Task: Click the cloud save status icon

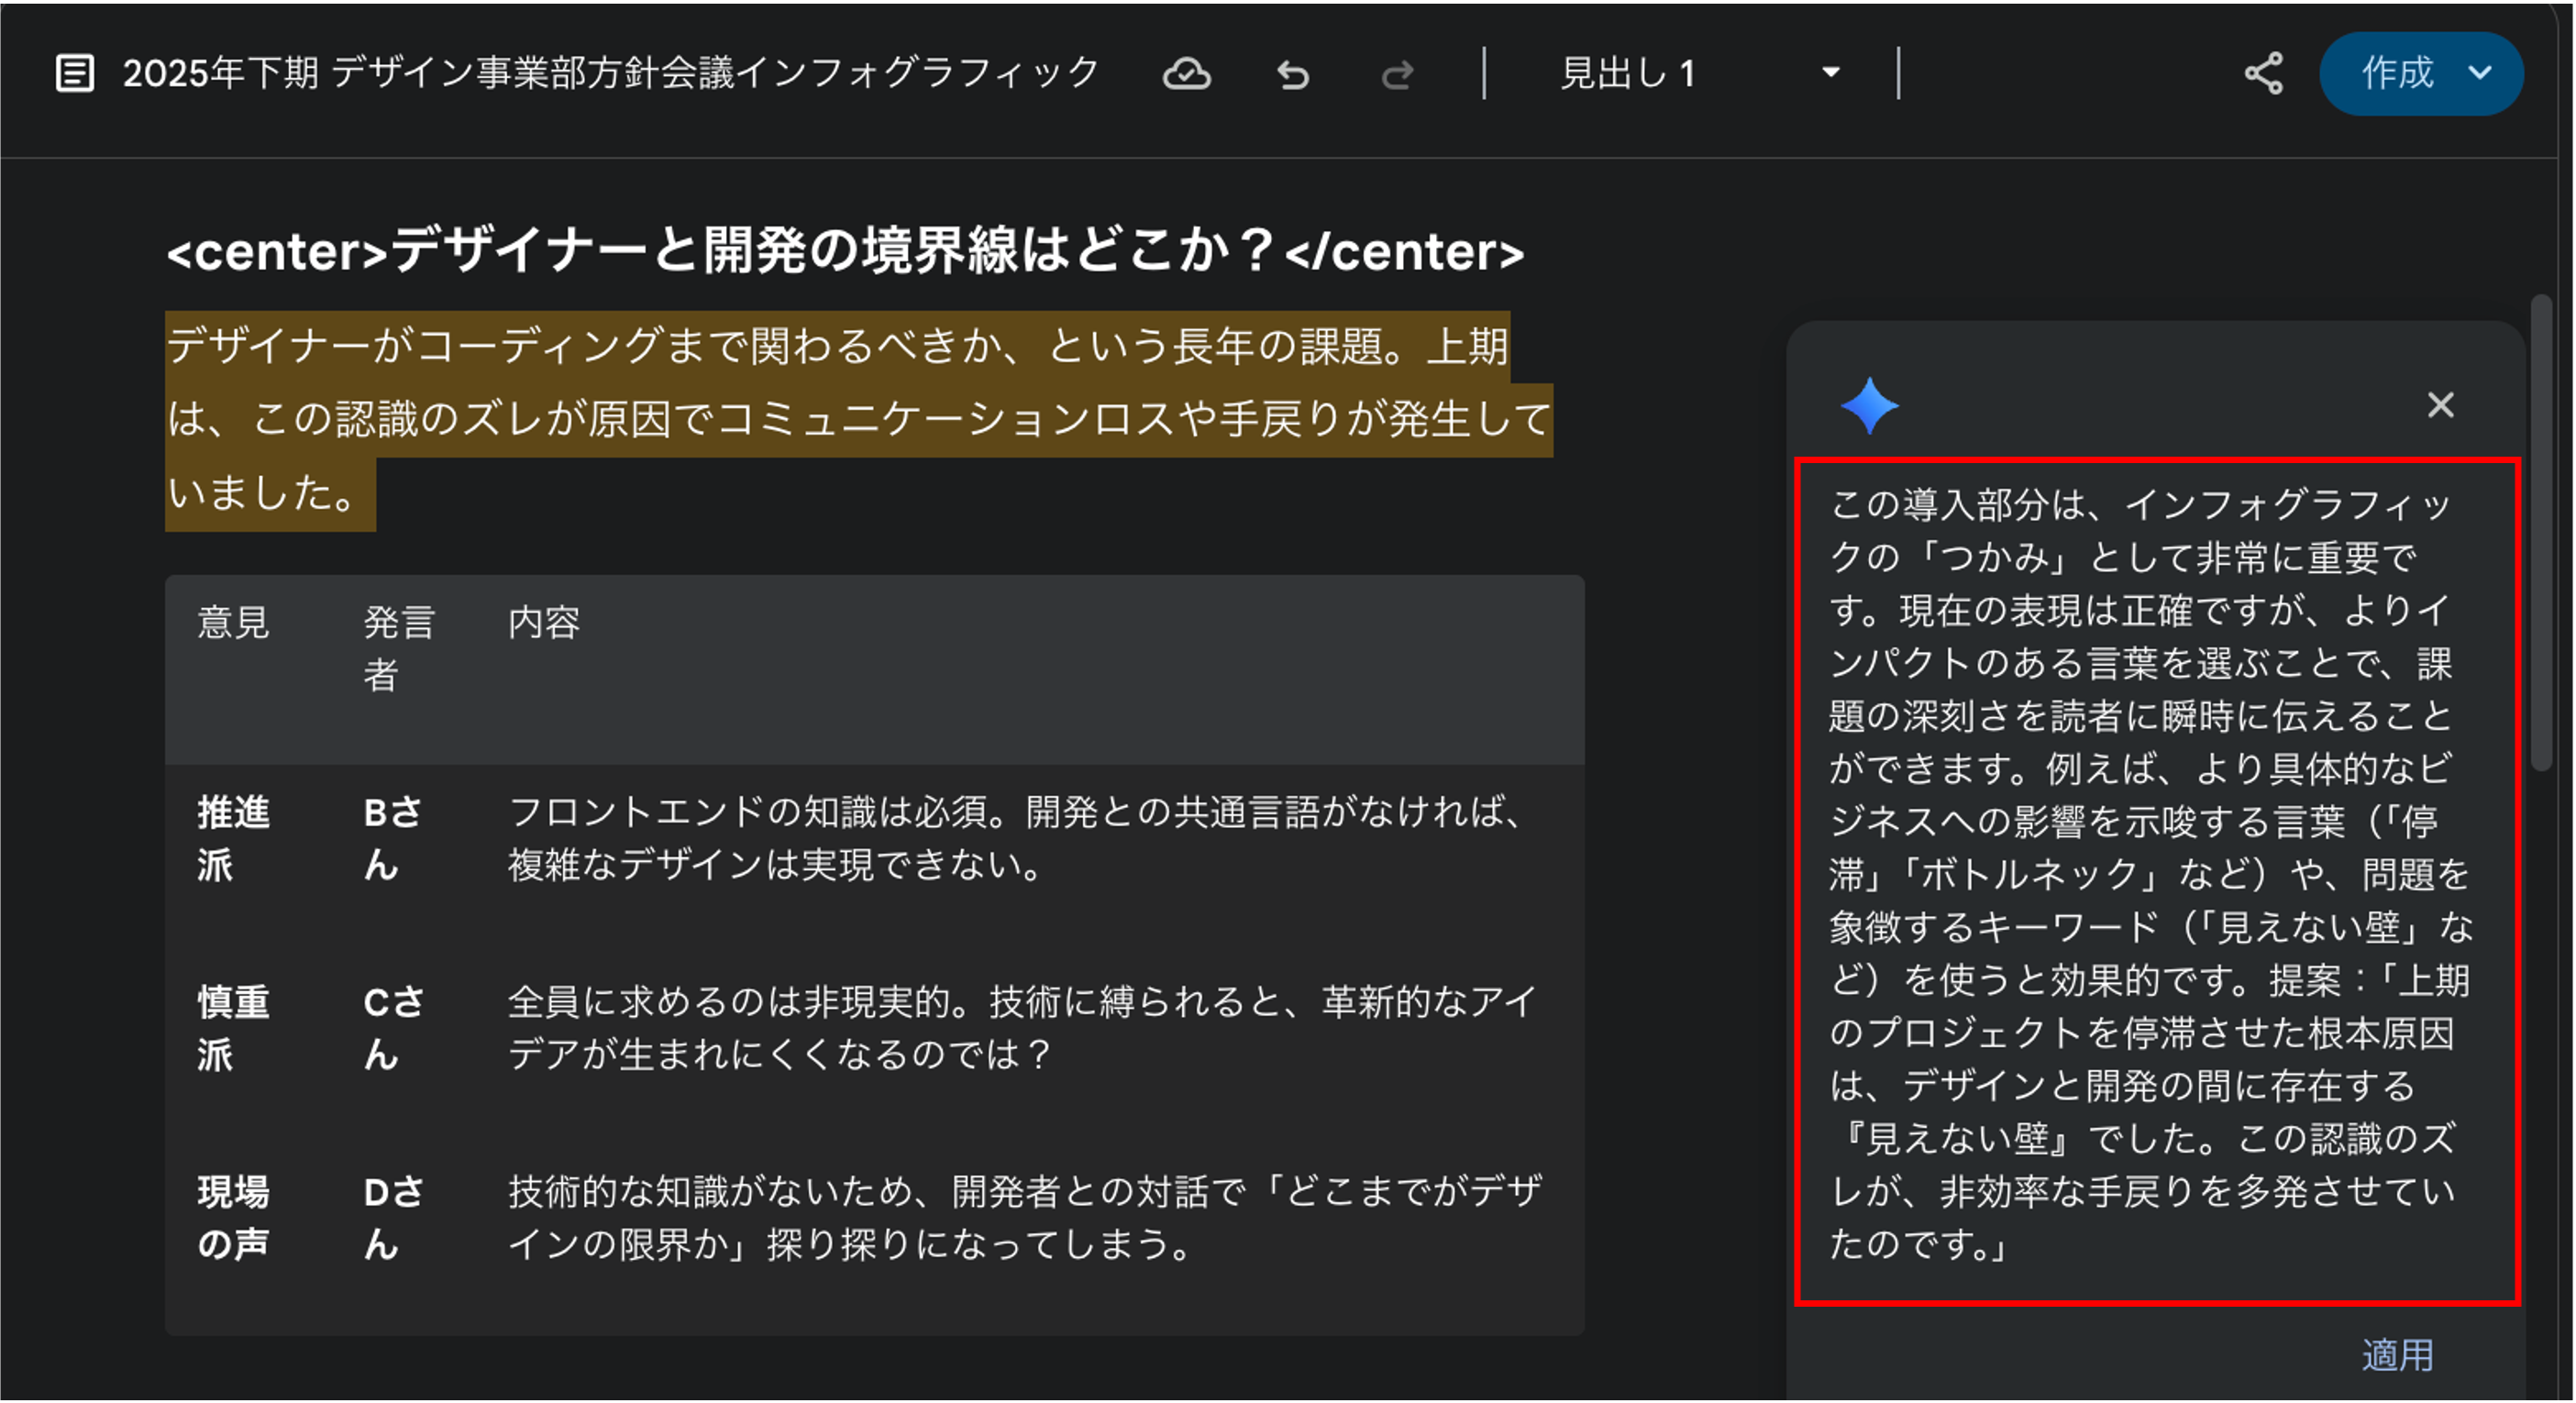Action: tap(1186, 74)
